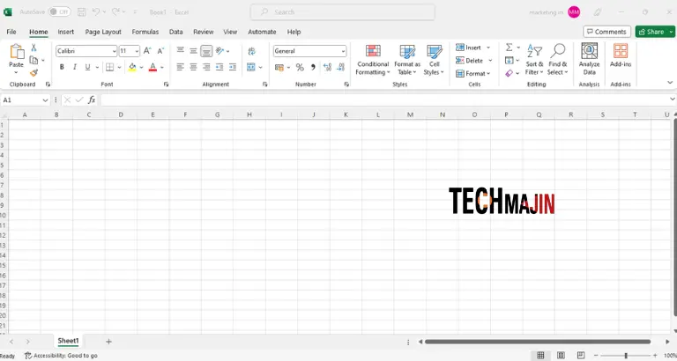This screenshot has width=677, height=361.
Task: Switch to the Data tab
Action: click(175, 32)
